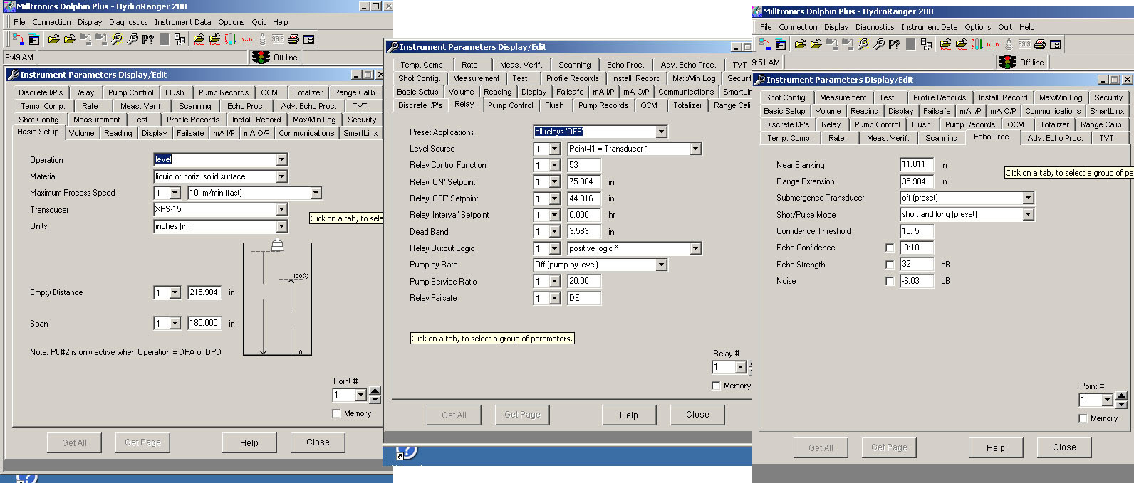Click the printer icon in the 9:49 AM window toolbar
This screenshot has width=1134, height=483.
click(293, 39)
